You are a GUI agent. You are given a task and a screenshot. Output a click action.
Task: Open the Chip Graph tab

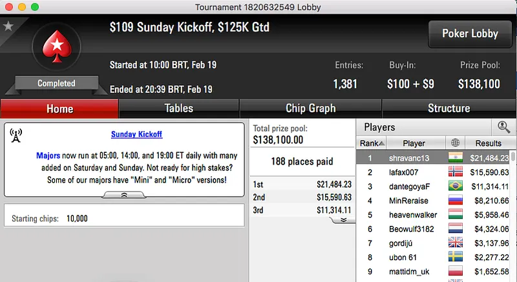click(310, 108)
